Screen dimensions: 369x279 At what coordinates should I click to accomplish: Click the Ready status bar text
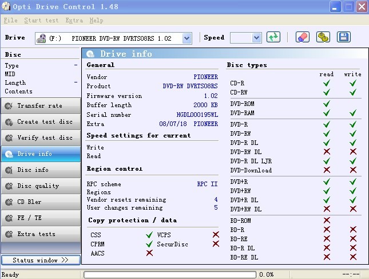click(x=10, y=275)
